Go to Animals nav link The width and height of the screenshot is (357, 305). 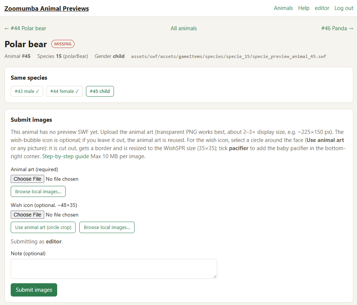[x=283, y=8]
